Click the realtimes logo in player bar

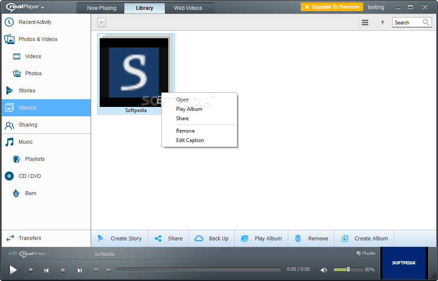pyautogui.click(x=32, y=254)
